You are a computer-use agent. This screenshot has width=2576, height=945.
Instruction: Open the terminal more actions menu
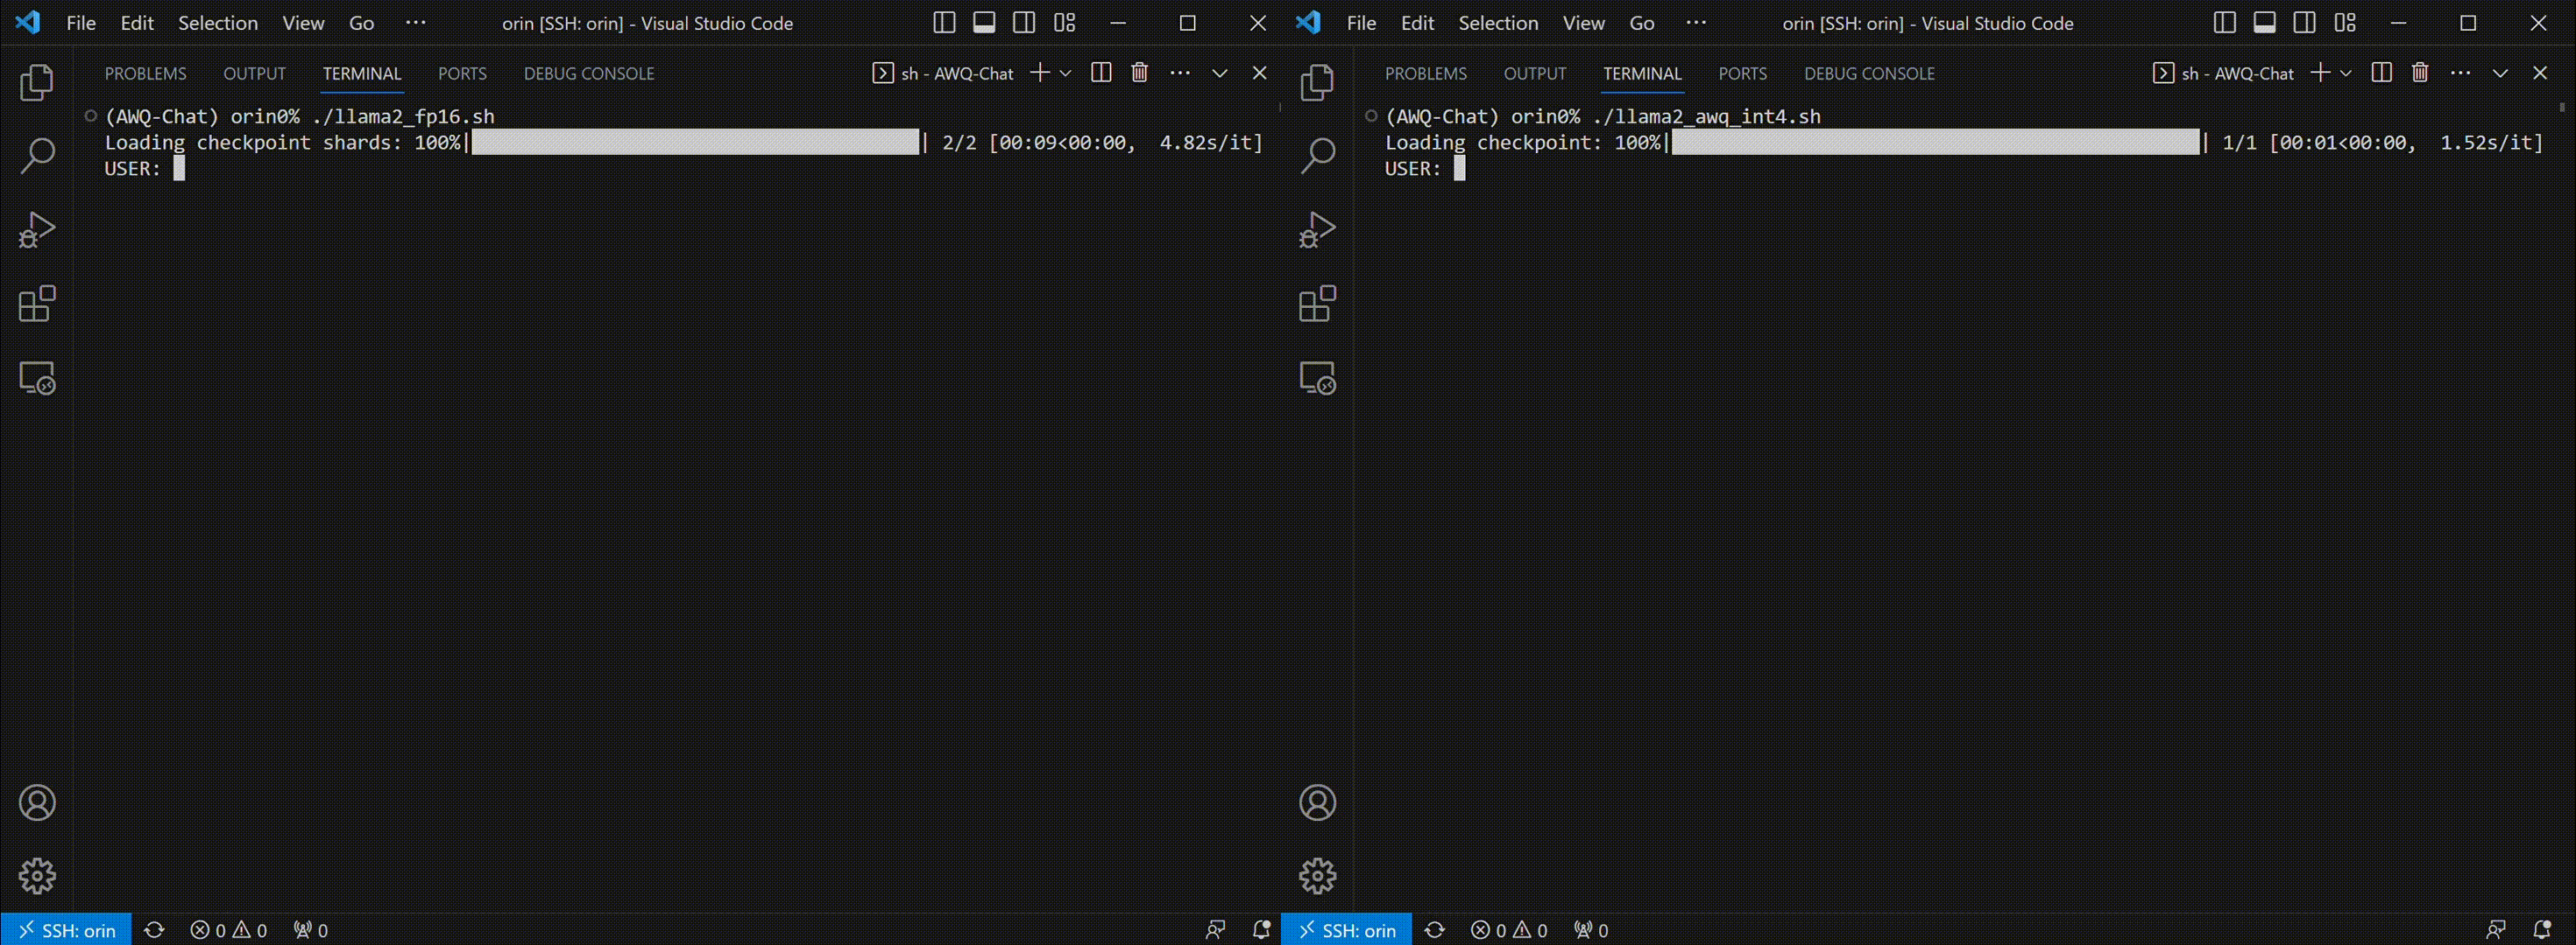tap(1181, 72)
